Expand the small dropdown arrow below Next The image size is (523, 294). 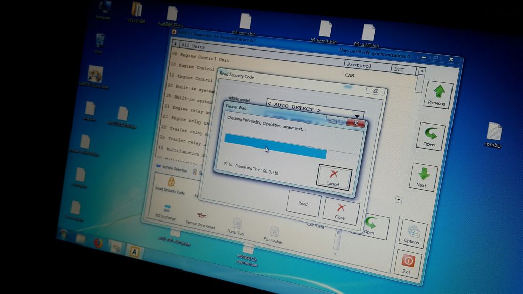pyautogui.click(x=398, y=200)
